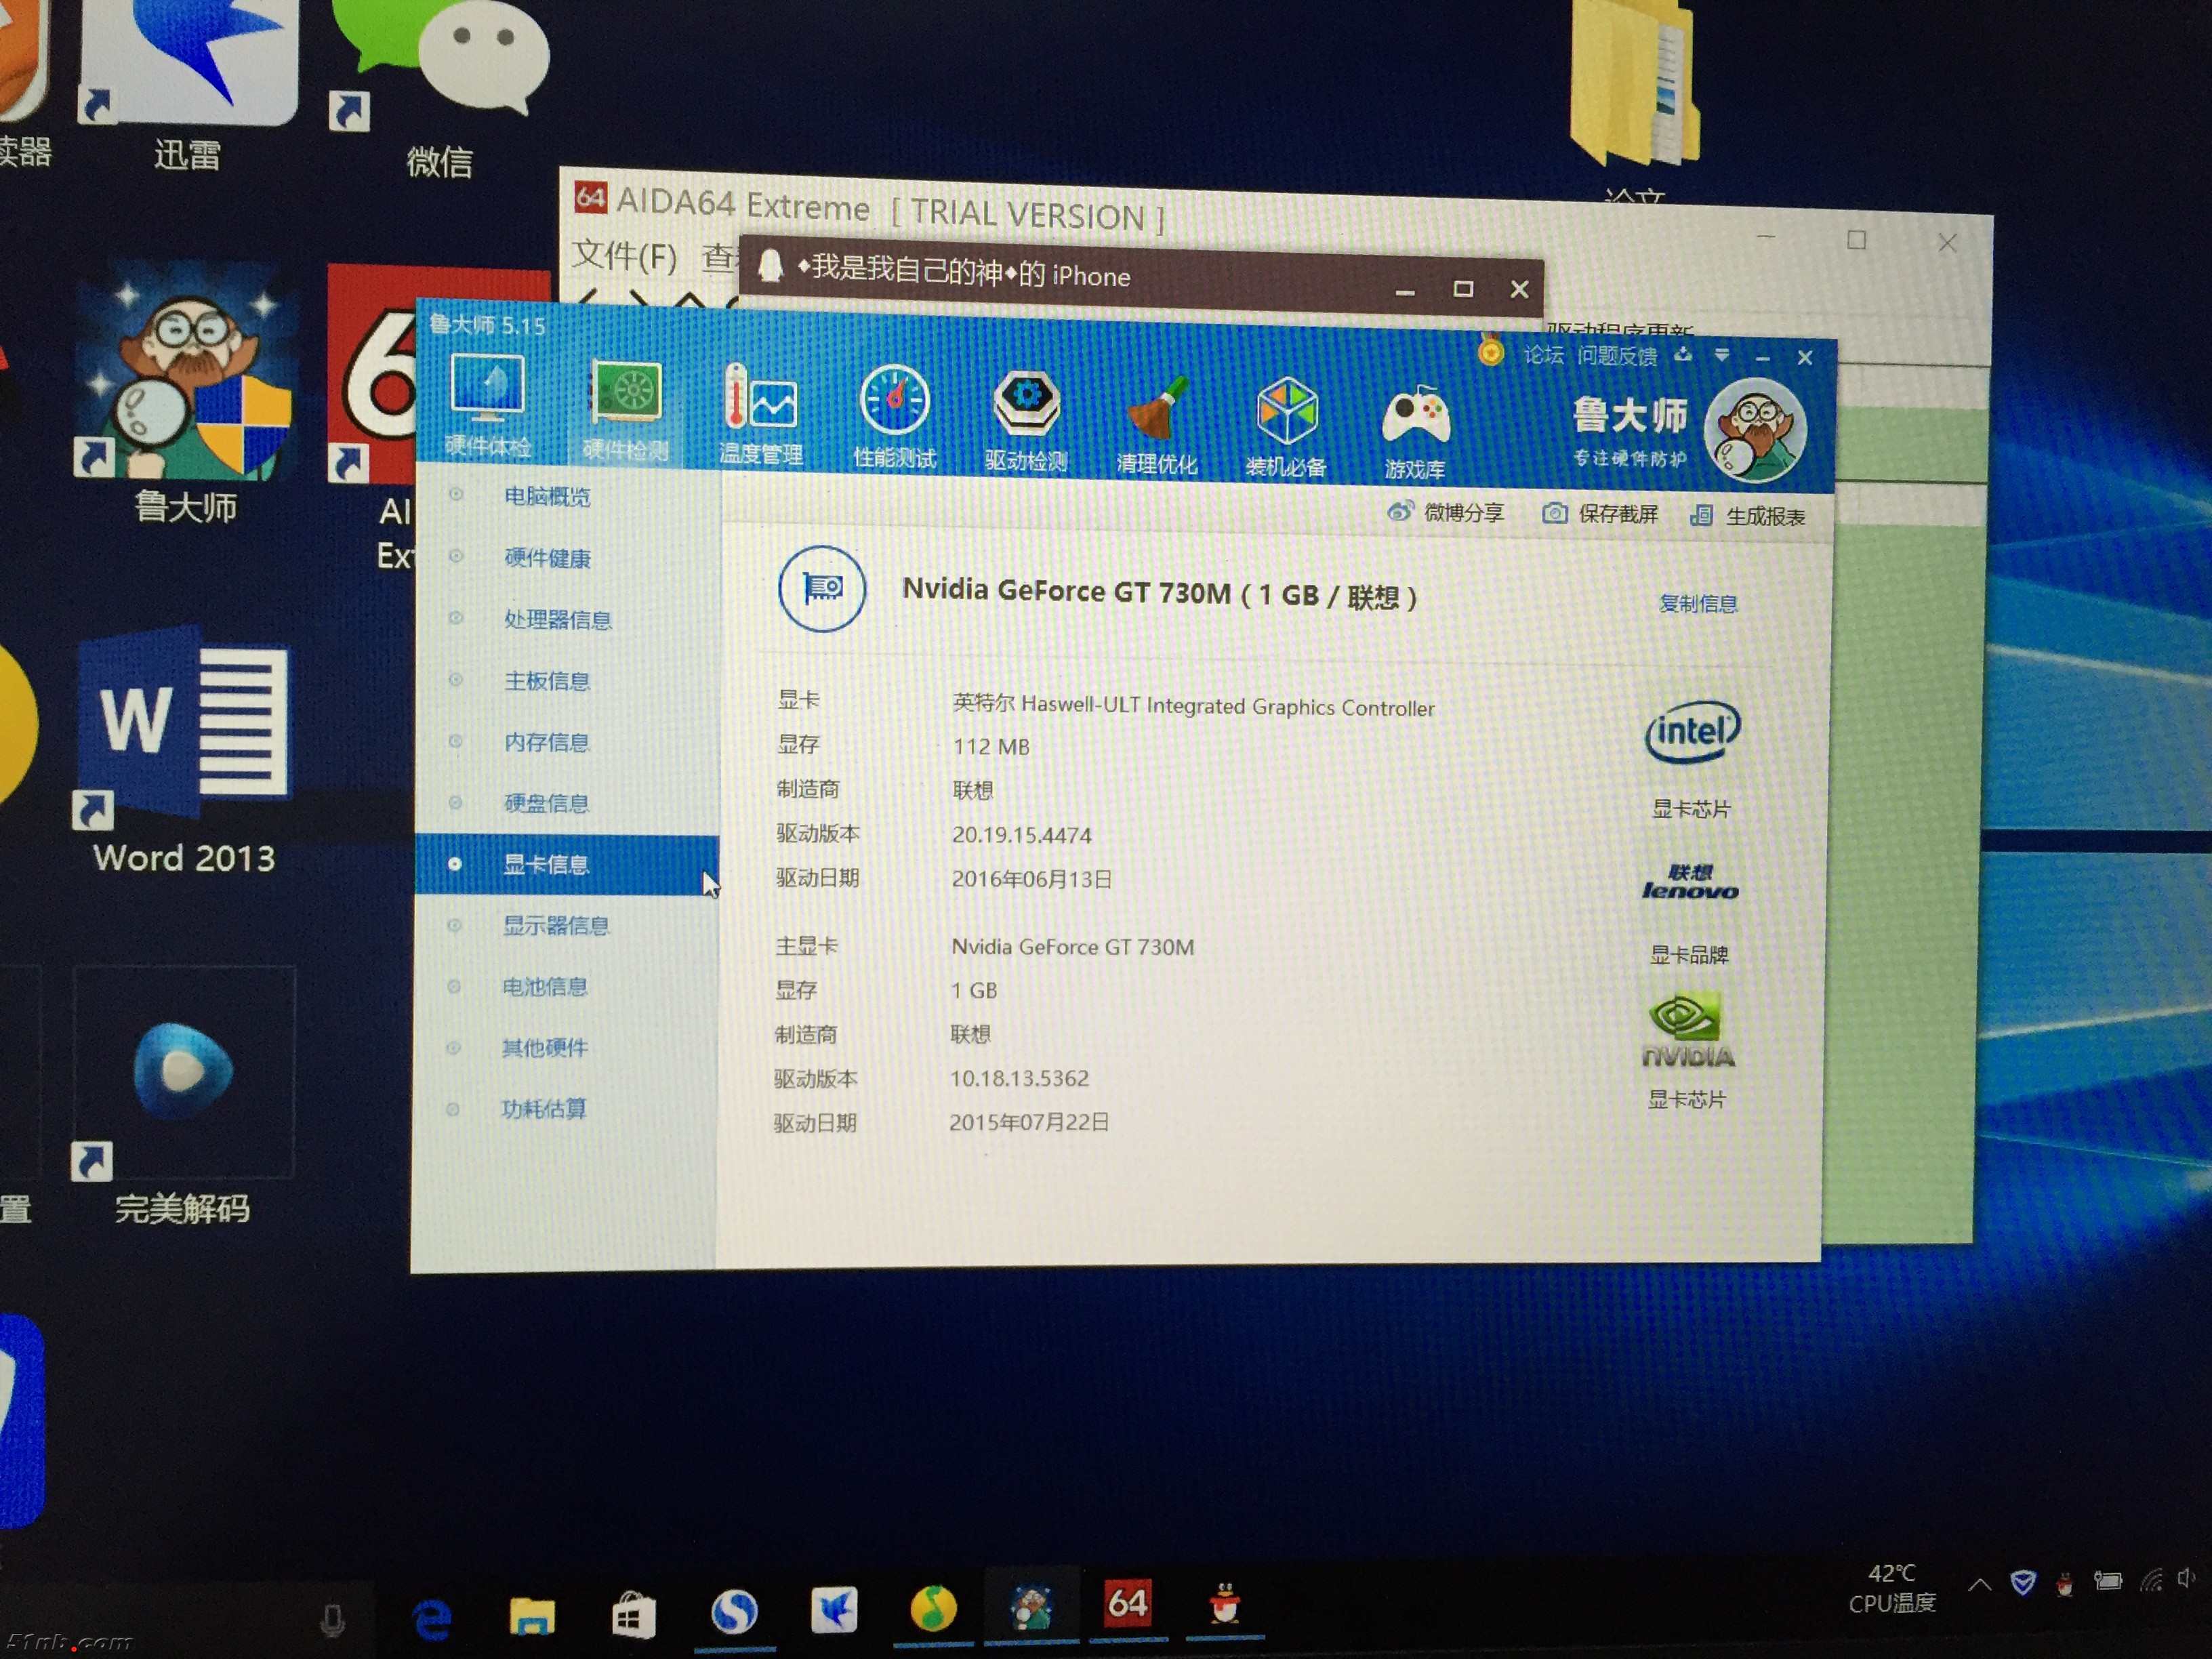2212x1659 pixels.
Task: Click the graphics card icon beside GT 730M title
Action: [x=822, y=589]
